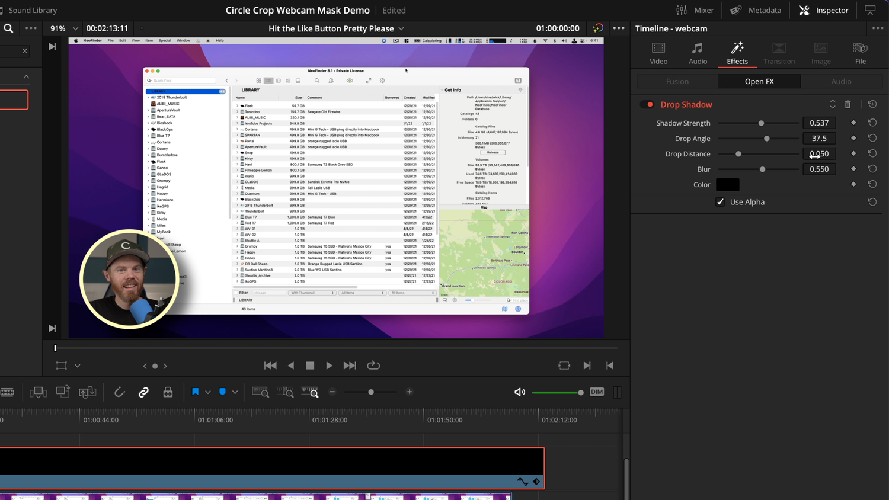This screenshot has width=889, height=500.
Task: Select the custom zoom tool in the toolbar
Action: pos(309,392)
